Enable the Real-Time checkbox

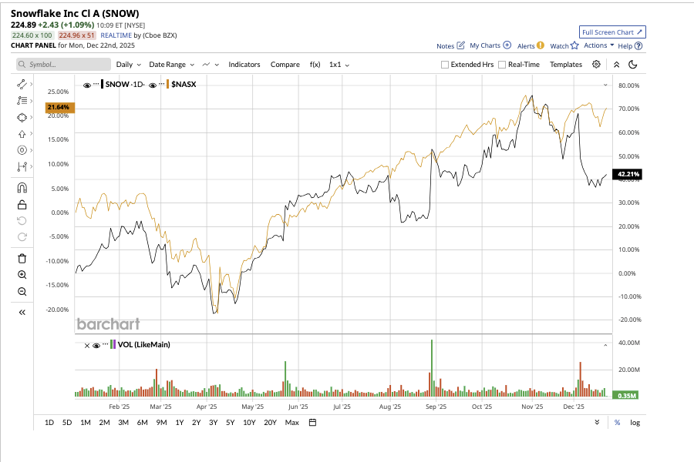point(502,64)
